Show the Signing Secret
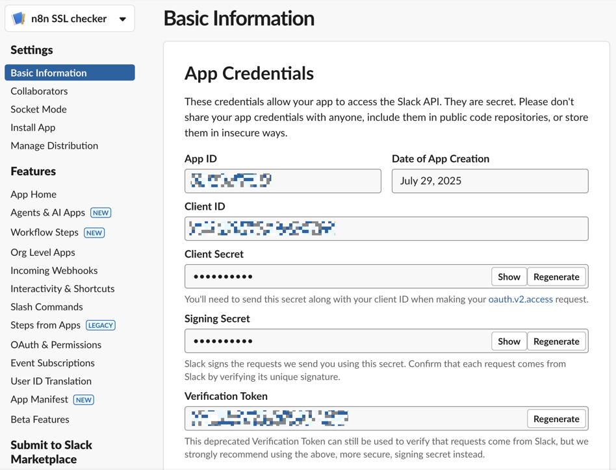Screen dimensions: 616x470 coord(509,341)
